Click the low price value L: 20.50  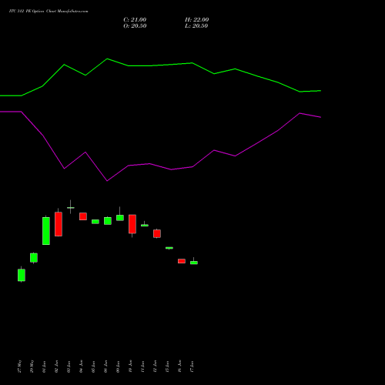tap(196, 26)
